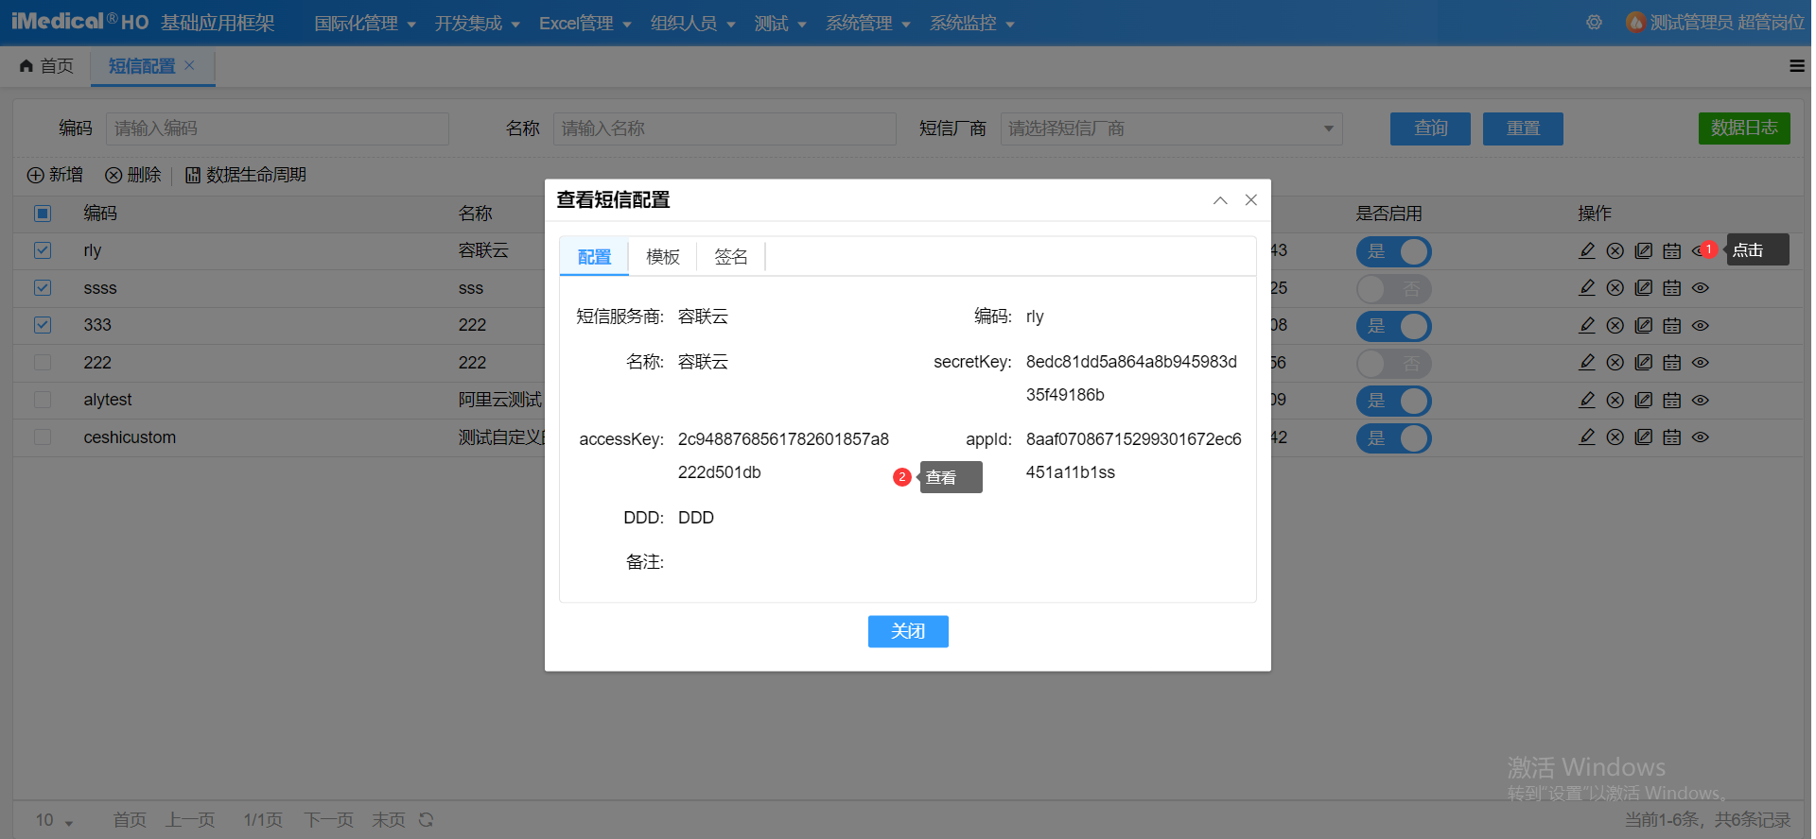Switch to the 配置 tab in dialog
Viewport: 1816px width, 839px height.
pyautogui.click(x=594, y=257)
